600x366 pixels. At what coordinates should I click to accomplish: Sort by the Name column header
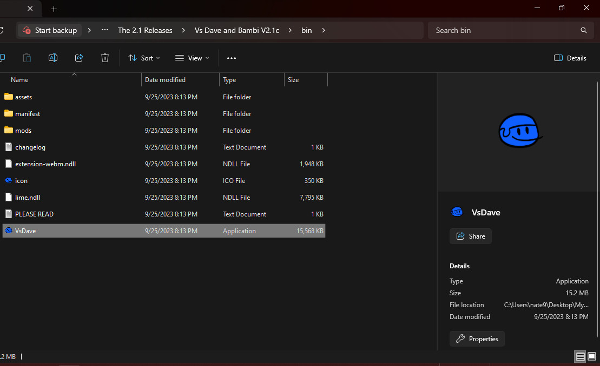[19, 80]
